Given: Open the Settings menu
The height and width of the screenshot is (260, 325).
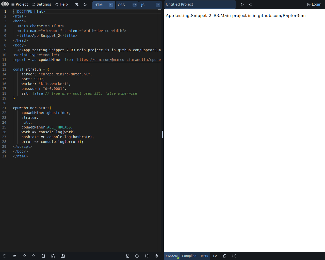Looking at the screenshot, I should [42, 4].
